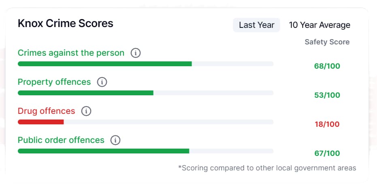Click the Public order offences label
The image size is (377, 191).
point(61,140)
